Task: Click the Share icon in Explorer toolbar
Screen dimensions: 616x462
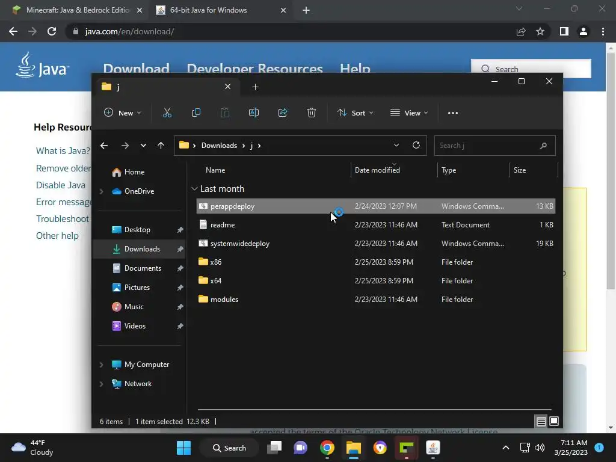Action: coord(283,112)
